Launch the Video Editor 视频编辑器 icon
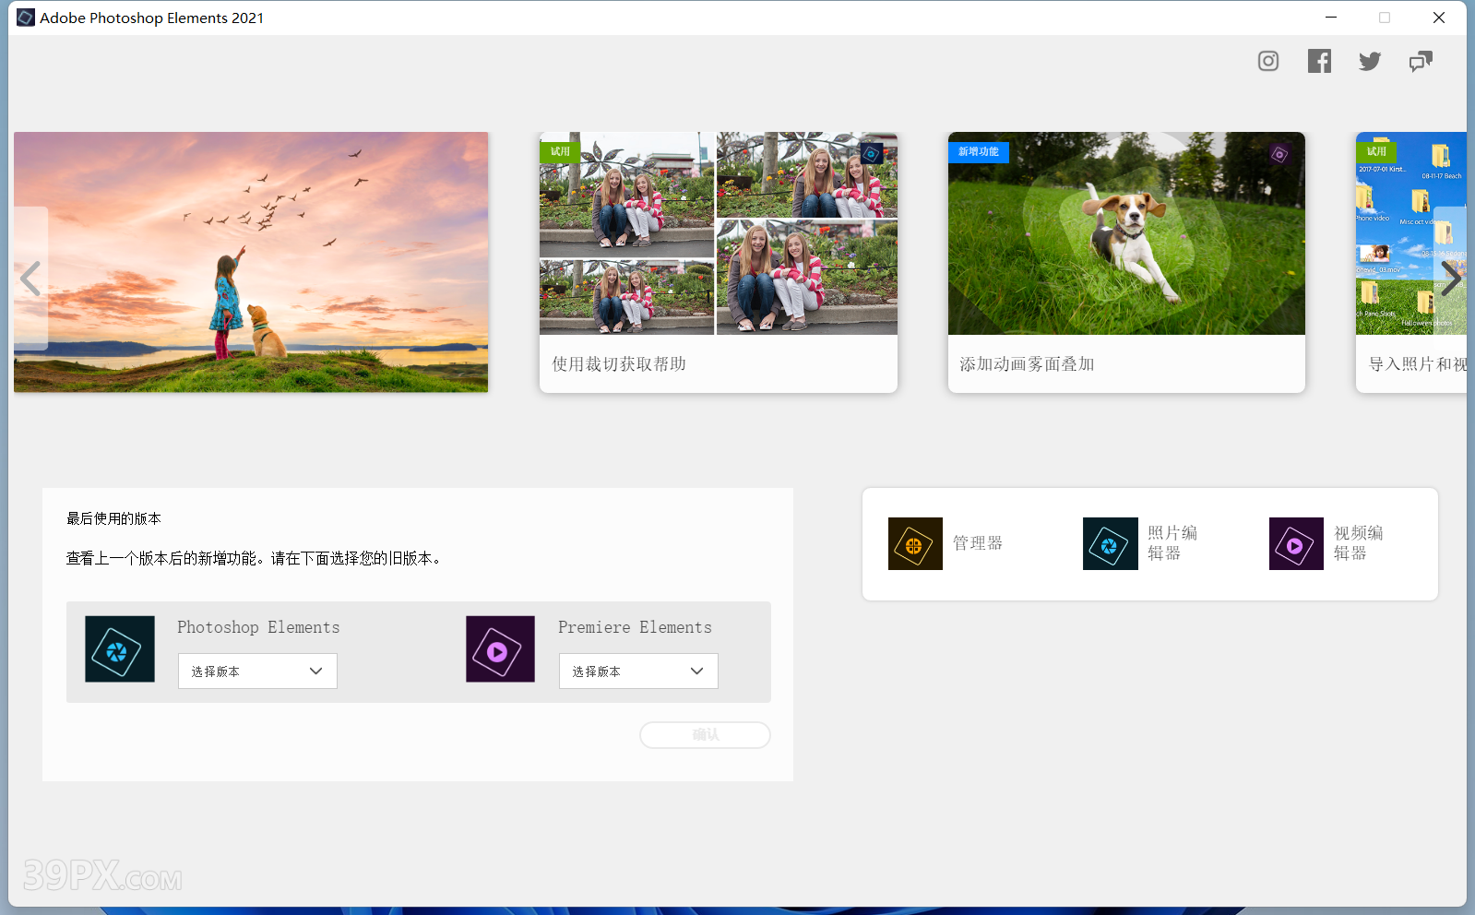This screenshot has width=1475, height=915. (1296, 543)
